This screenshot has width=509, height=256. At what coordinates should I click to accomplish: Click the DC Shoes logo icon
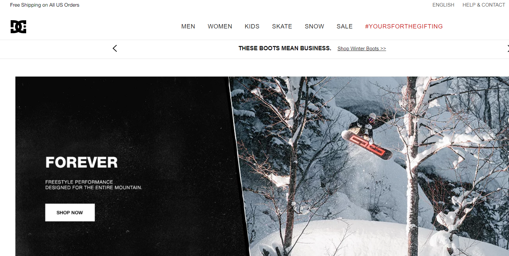[18, 27]
